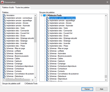This screenshot has height=92, width=110.
Task: Click icon next to Implantation armoire - appareillage in groups tree
Action: [x=47, y=20]
